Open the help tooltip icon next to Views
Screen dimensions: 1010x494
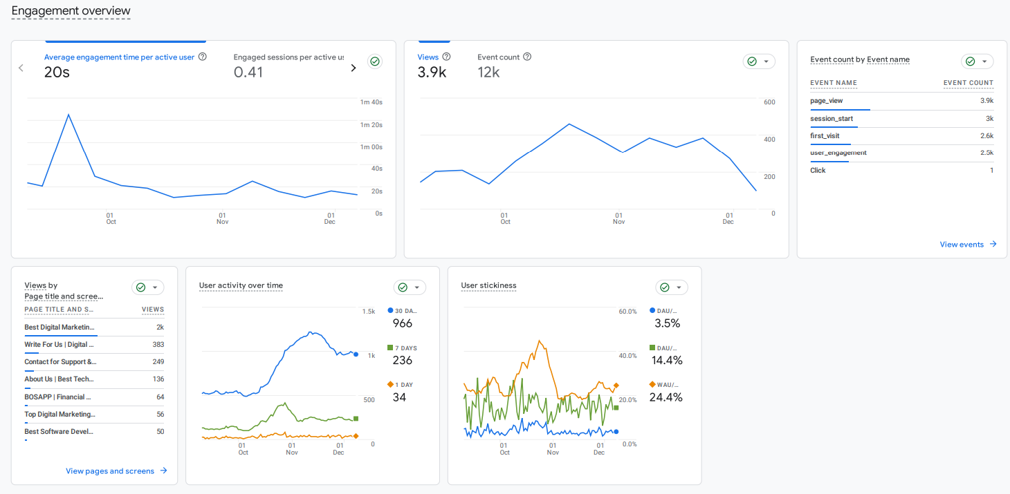[x=446, y=57]
